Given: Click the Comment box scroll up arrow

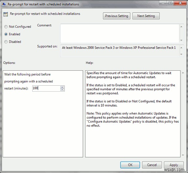Looking at the screenshot, I should tap(181, 27).
